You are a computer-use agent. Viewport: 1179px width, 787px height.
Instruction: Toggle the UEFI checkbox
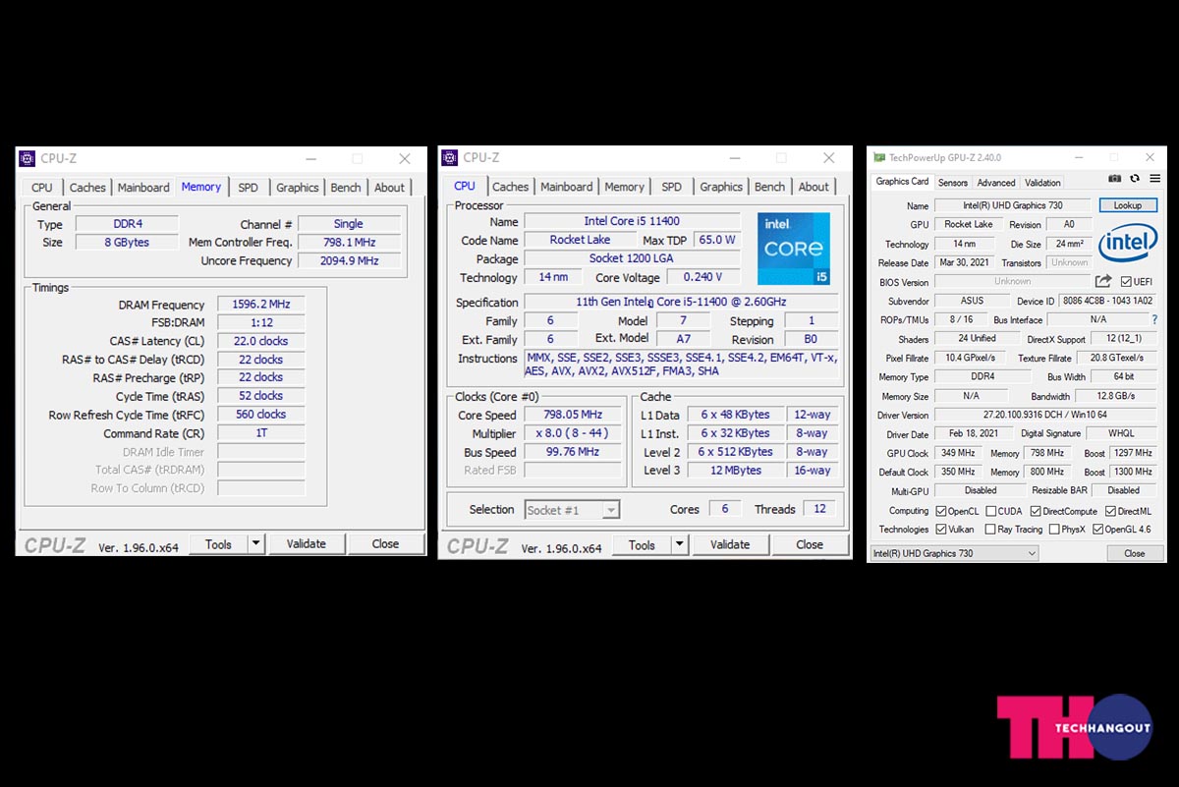(x=1126, y=282)
